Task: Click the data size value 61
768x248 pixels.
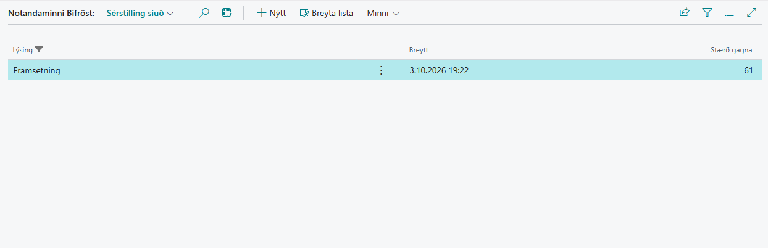Action: [x=748, y=70]
